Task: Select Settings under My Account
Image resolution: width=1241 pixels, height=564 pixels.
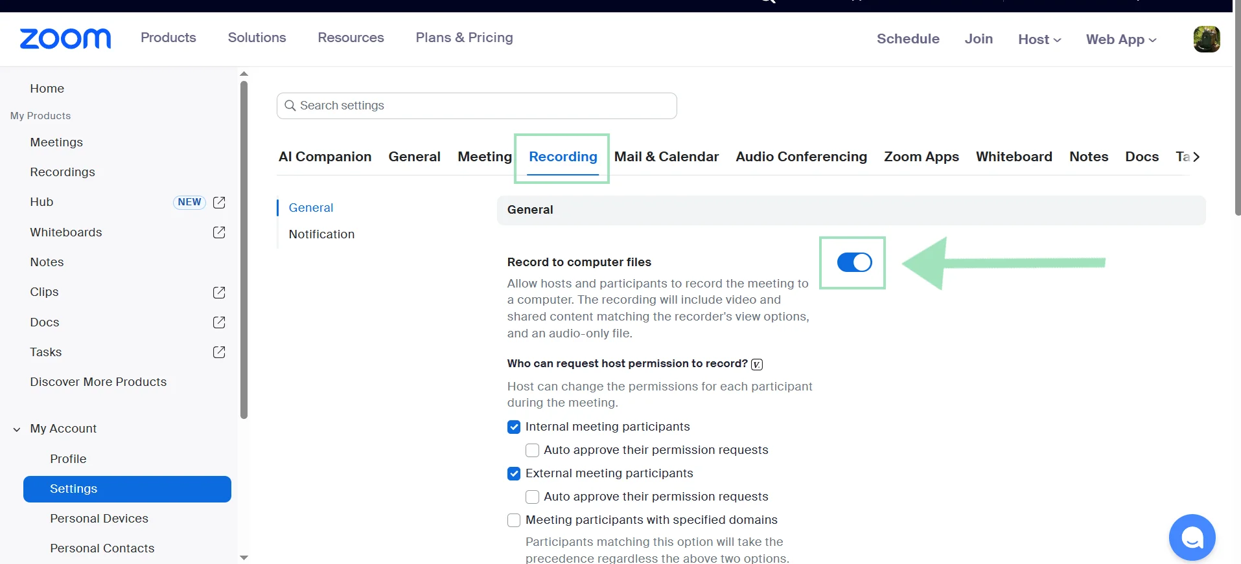Action: pyautogui.click(x=127, y=489)
